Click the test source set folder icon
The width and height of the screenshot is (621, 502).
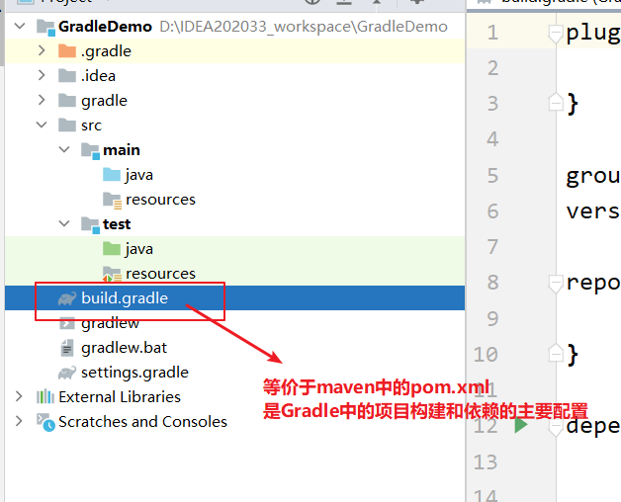[90, 225]
